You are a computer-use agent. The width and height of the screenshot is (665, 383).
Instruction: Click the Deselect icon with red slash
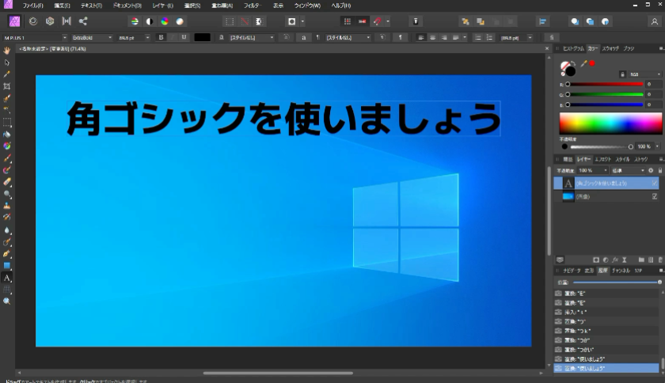tap(245, 21)
